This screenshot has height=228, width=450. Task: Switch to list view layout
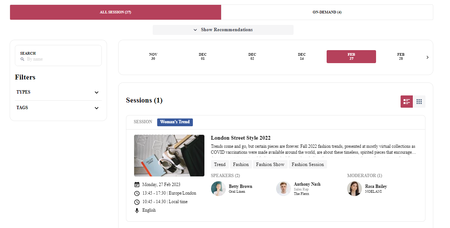click(x=407, y=102)
